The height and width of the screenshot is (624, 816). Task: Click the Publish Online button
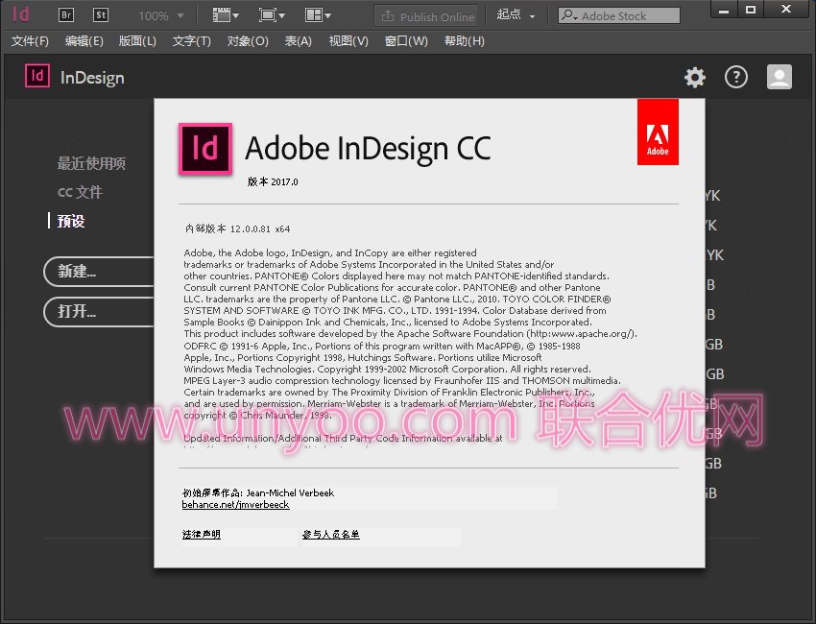point(427,16)
